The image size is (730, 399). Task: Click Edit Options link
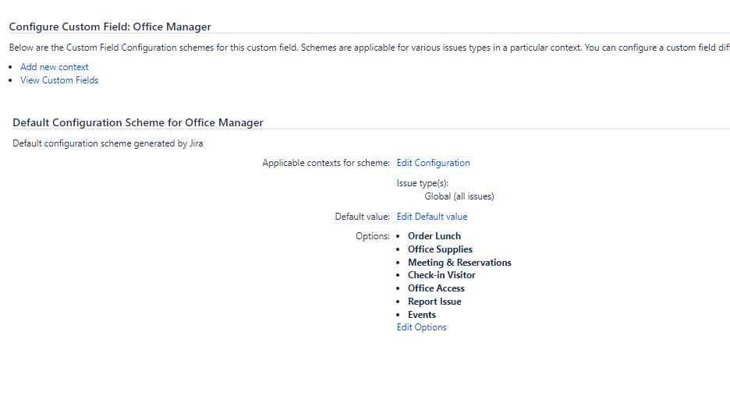click(421, 327)
